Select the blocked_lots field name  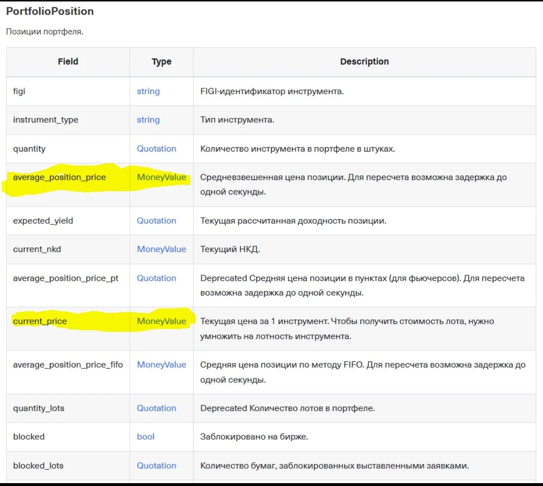click(38, 466)
